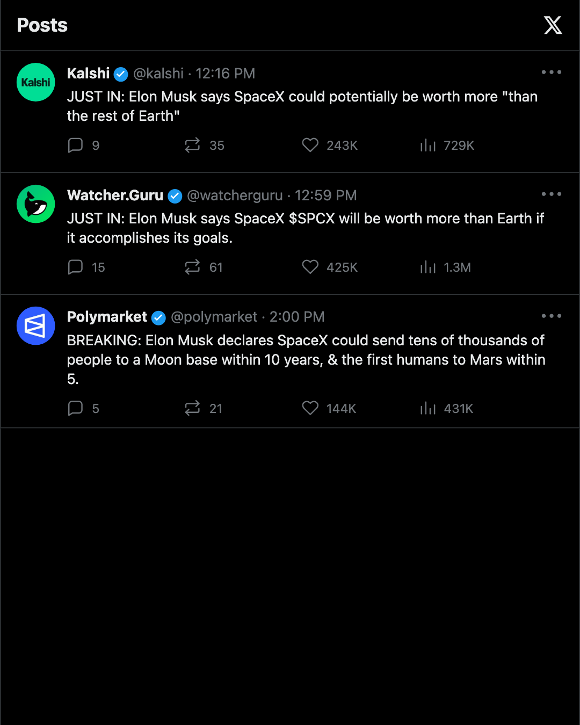
Task: Open the @watcherguru profile handle
Action: [235, 195]
